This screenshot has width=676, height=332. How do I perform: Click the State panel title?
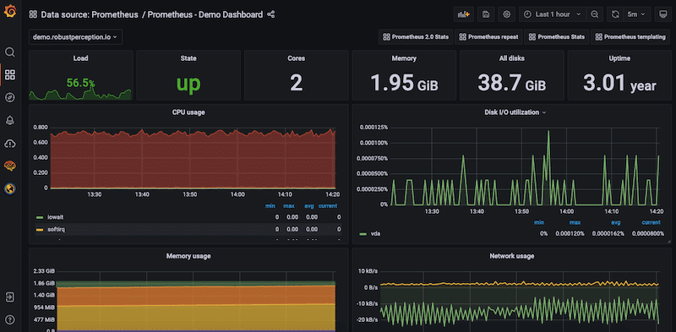pyautogui.click(x=188, y=58)
